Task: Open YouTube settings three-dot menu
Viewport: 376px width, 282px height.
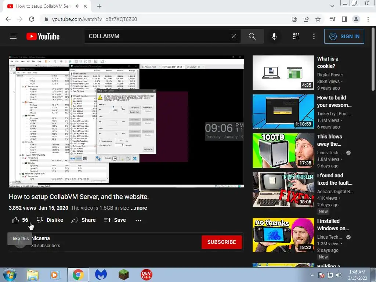Action: (x=314, y=36)
